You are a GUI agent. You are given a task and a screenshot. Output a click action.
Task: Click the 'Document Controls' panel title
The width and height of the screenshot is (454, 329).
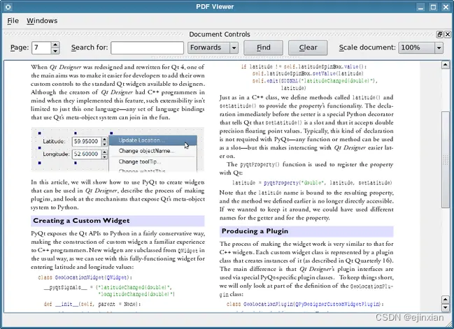click(x=220, y=34)
